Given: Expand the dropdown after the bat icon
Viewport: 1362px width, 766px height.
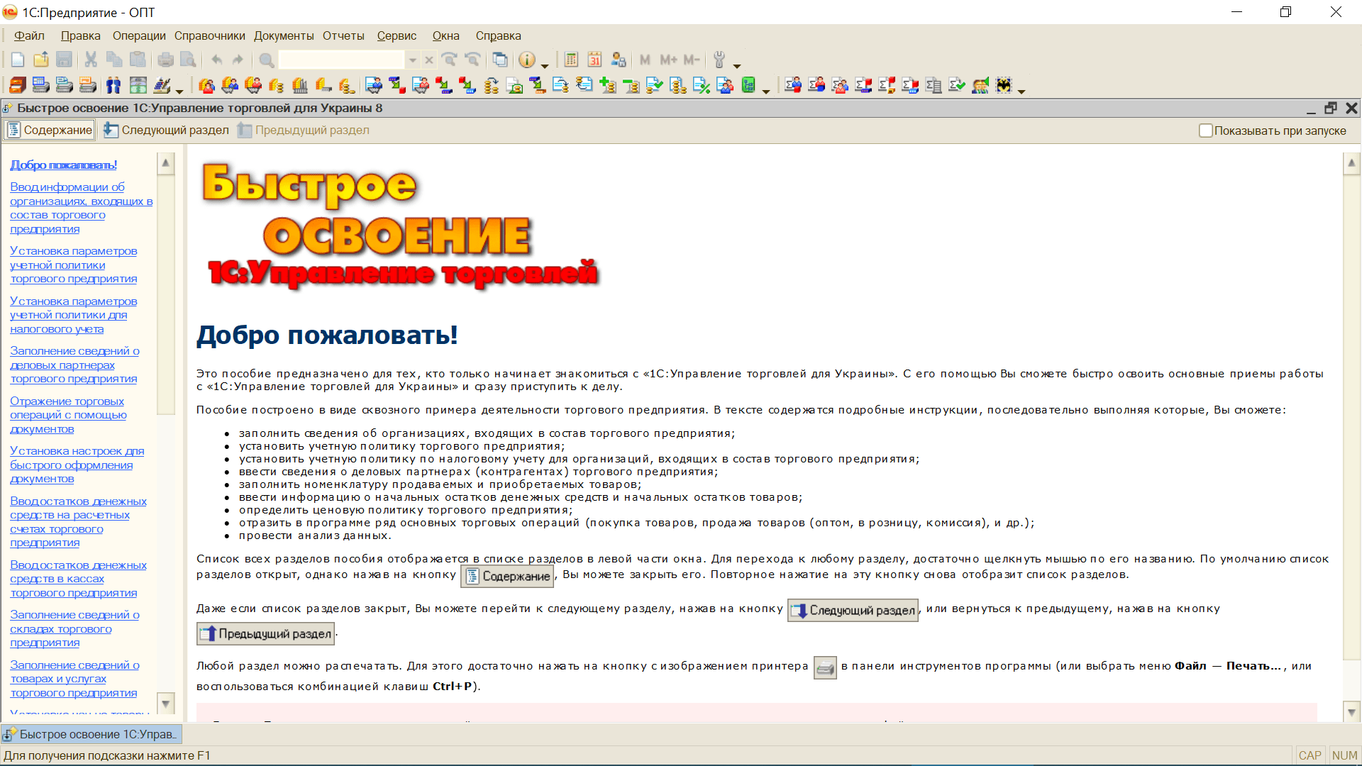Looking at the screenshot, I should pos(1021,90).
